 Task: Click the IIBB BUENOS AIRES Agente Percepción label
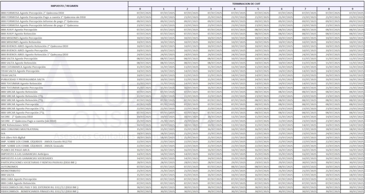coord(25,50)
